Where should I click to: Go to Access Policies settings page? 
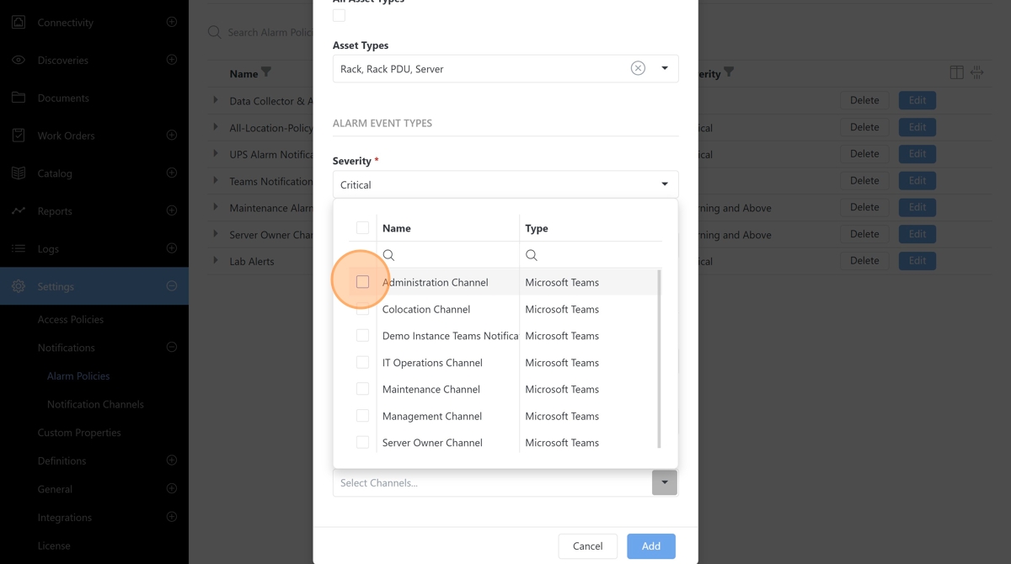pos(71,319)
